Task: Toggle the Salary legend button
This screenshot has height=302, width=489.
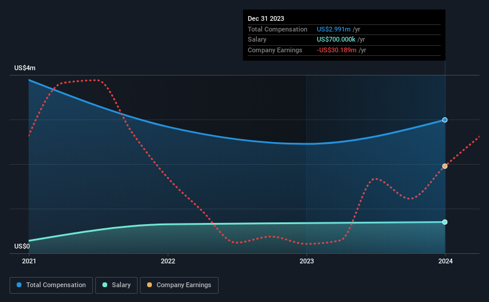Action: pos(116,285)
